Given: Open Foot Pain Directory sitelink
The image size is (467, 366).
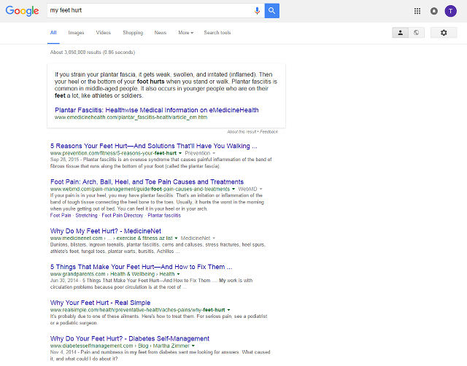Looking at the screenshot, I should click(x=123, y=215).
